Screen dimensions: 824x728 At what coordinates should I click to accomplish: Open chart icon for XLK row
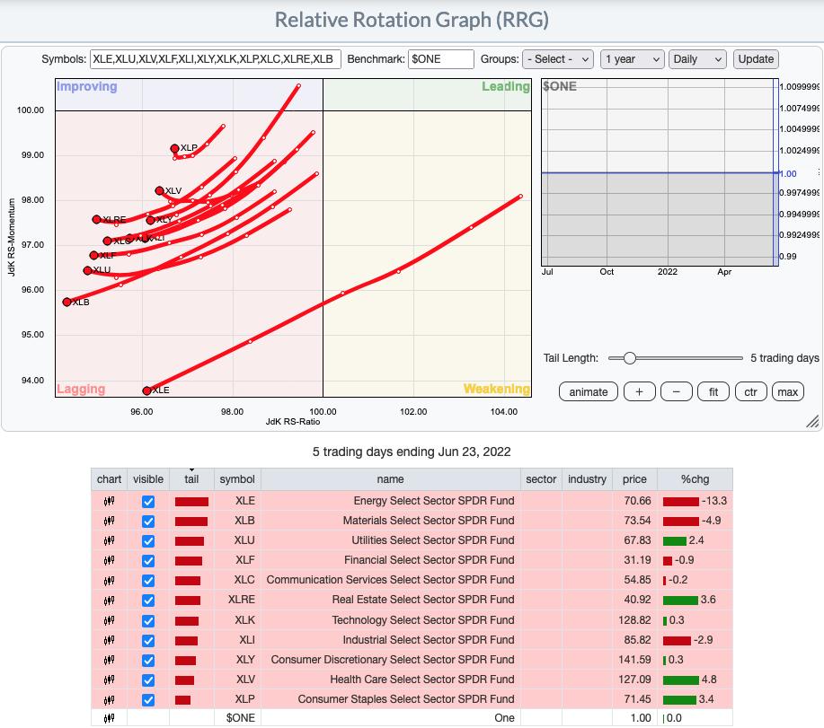click(109, 620)
